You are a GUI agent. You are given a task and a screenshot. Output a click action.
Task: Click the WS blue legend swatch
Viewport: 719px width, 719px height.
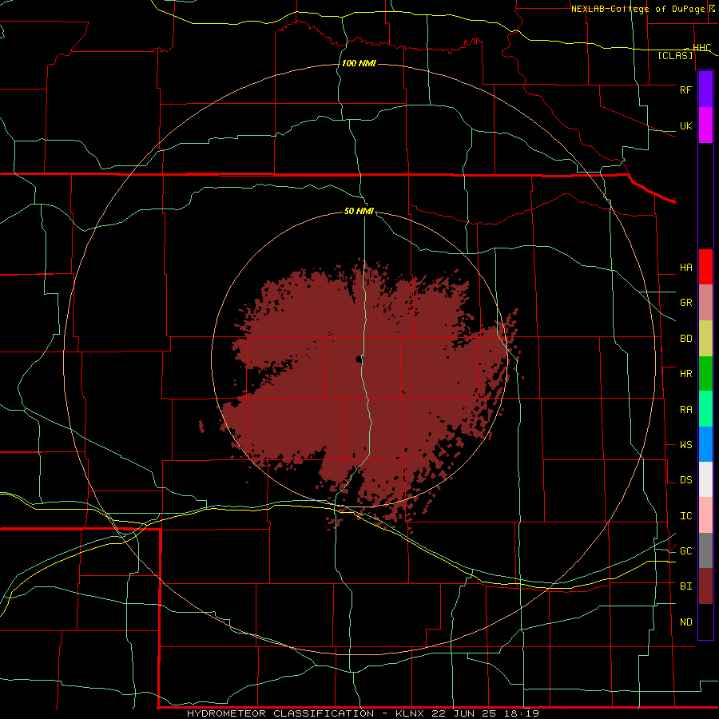click(705, 444)
